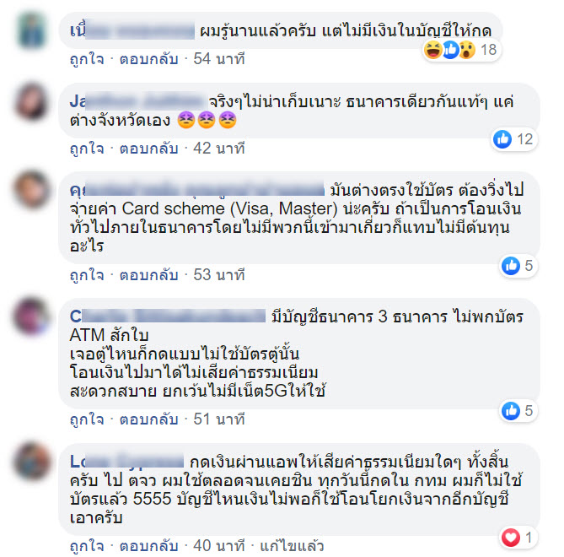564x557 pixels.
Task: Reply to first comment with ตอบกลับ
Action: coord(148,59)
